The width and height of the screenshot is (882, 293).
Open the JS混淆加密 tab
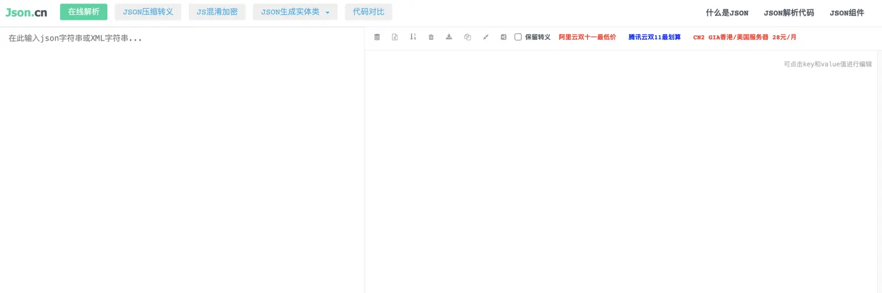coord(217,12)
